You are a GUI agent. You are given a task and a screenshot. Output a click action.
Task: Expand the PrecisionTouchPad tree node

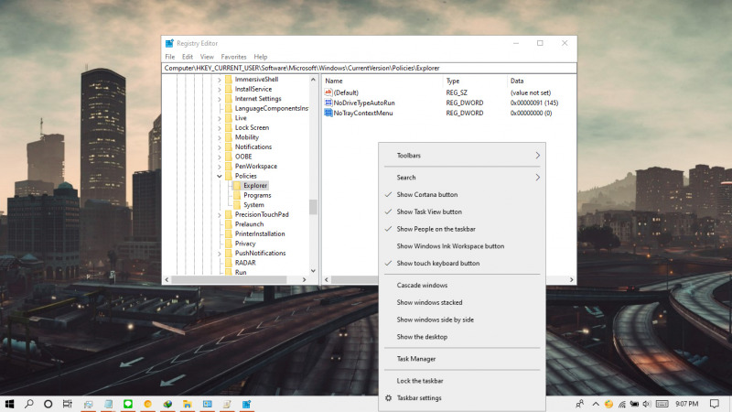[x=220, y=215]
